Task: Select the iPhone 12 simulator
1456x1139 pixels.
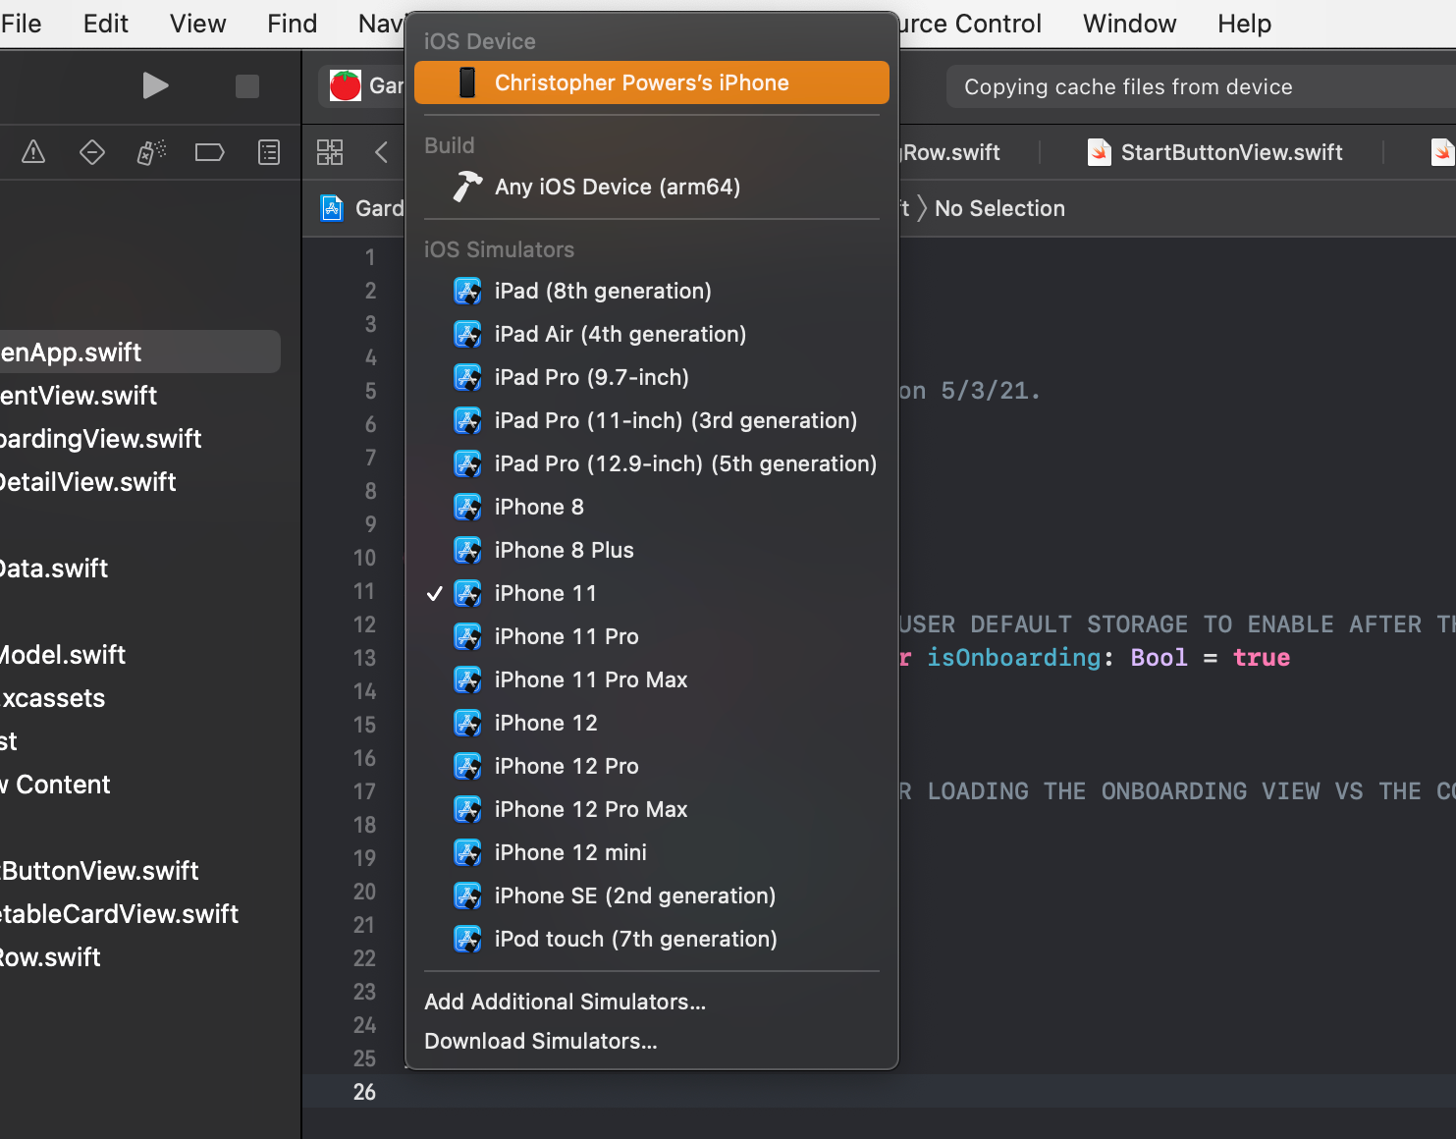Action: [652, 723]
